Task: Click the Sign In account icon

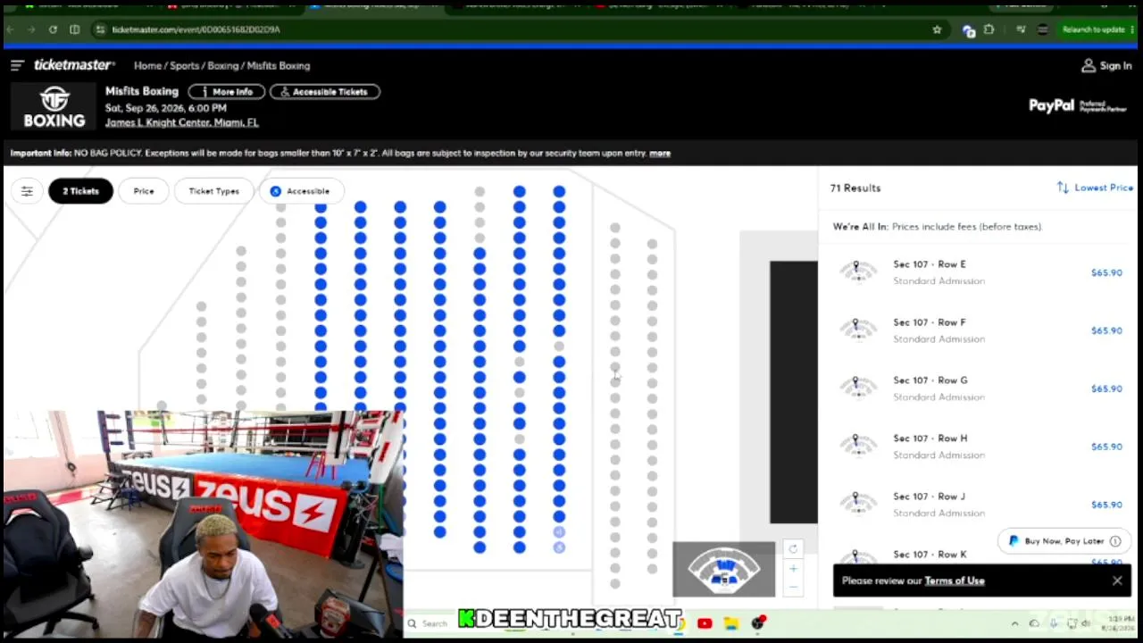Action: tap(1089, 65)
